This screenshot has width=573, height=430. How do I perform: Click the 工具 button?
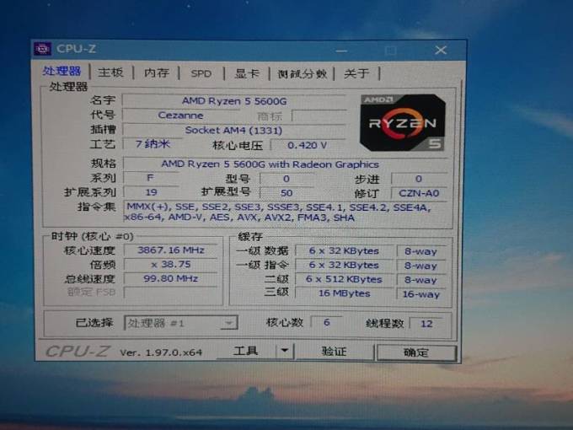246,351
